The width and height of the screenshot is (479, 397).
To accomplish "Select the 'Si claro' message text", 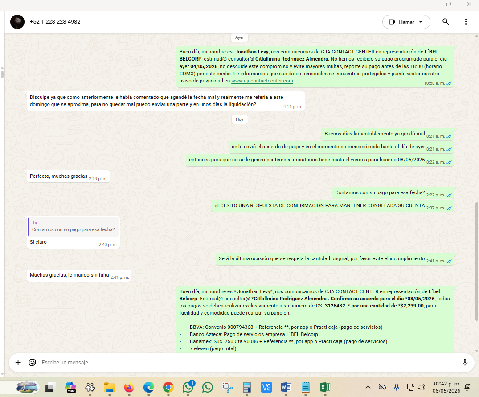I will [38, 242].
